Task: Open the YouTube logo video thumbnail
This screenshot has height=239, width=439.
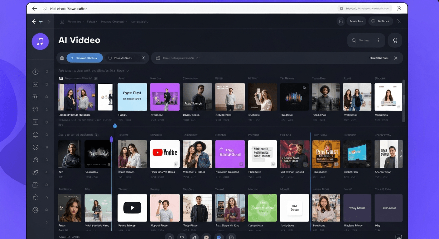Action: 165,153
